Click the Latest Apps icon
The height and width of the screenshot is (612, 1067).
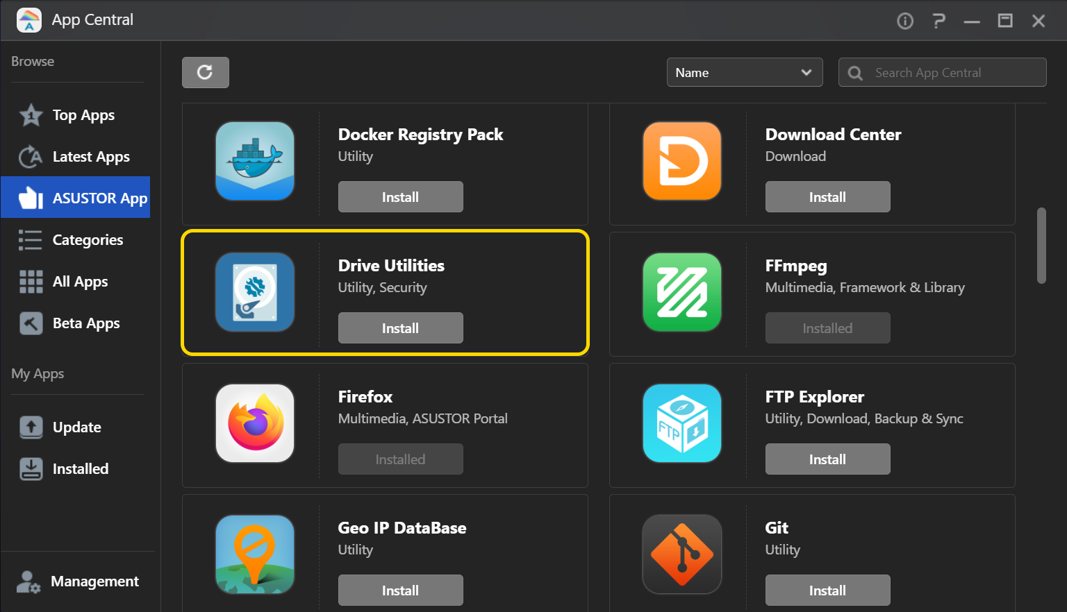point(31,157)
